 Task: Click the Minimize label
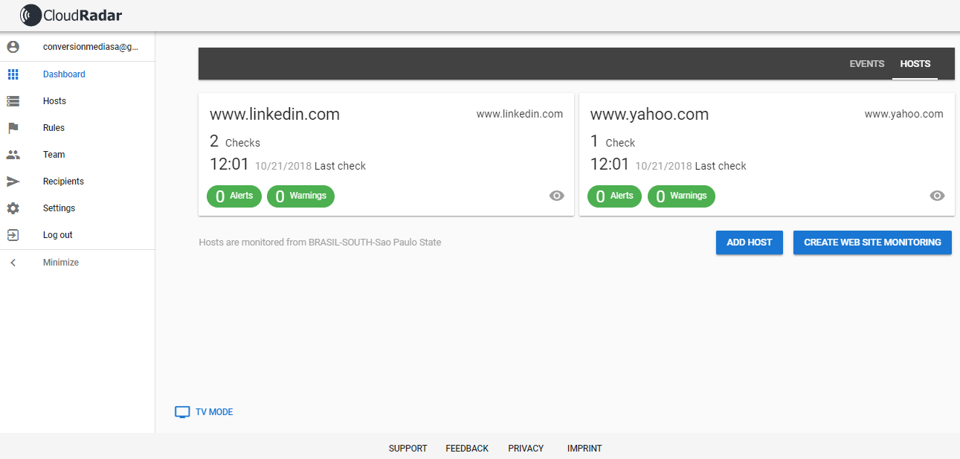point(61,263)
